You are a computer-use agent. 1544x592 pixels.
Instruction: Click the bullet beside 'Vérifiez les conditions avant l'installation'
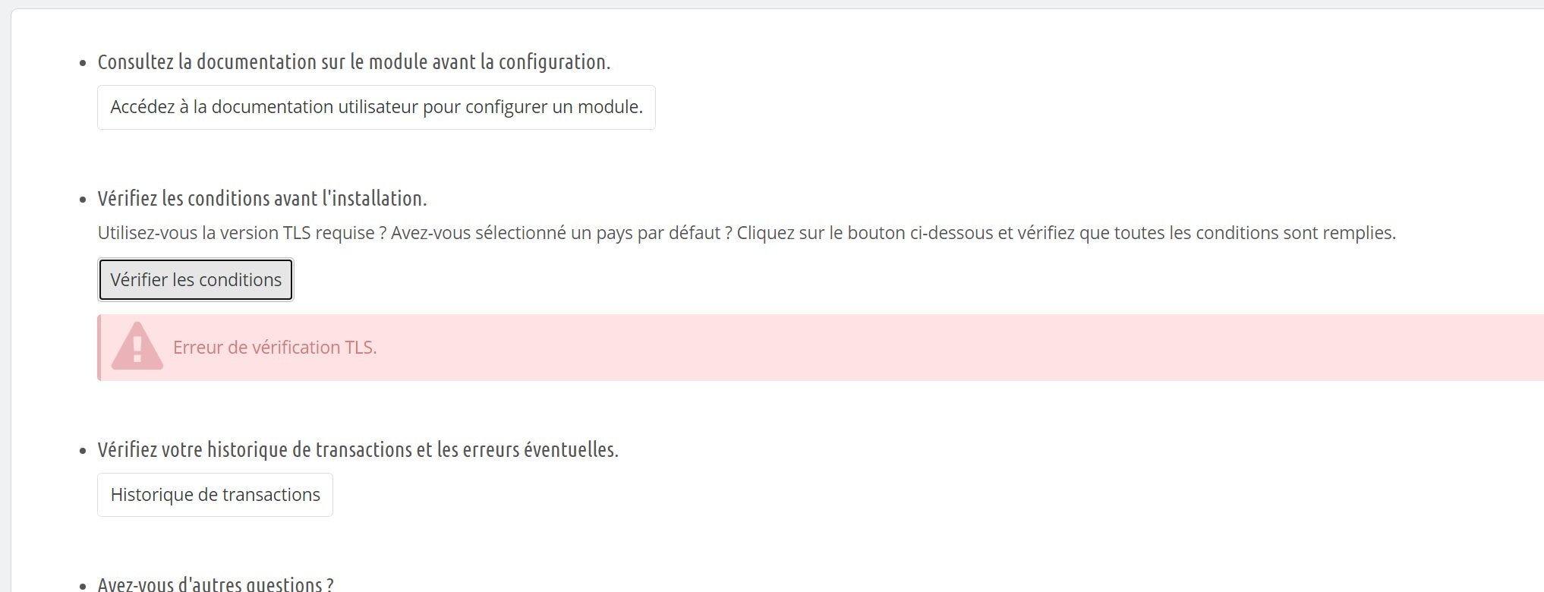click(x=83, y=200)
